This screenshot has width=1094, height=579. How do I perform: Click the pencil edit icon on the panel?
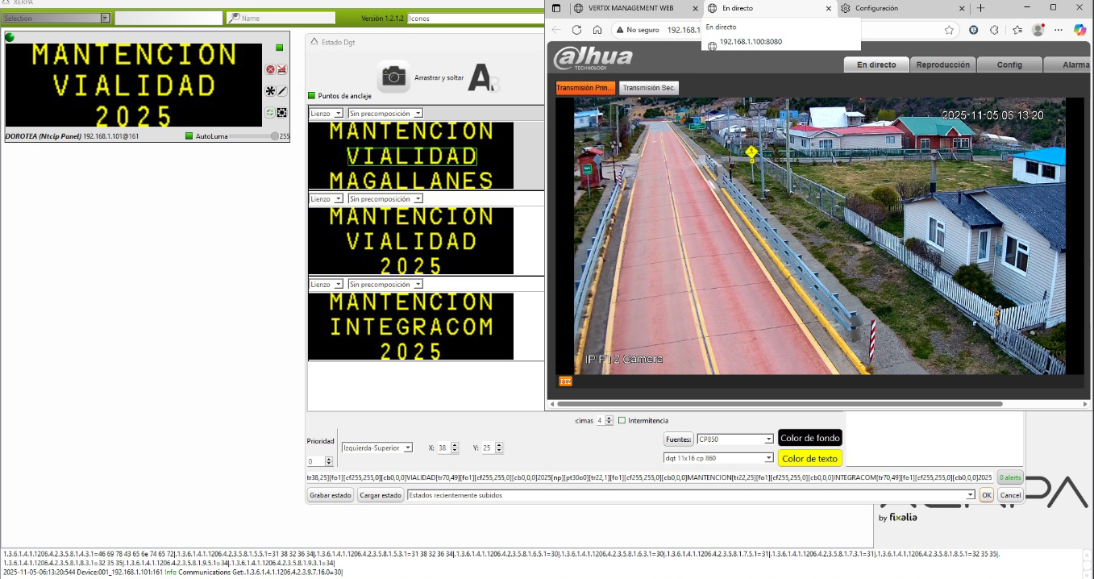(282, 91)
